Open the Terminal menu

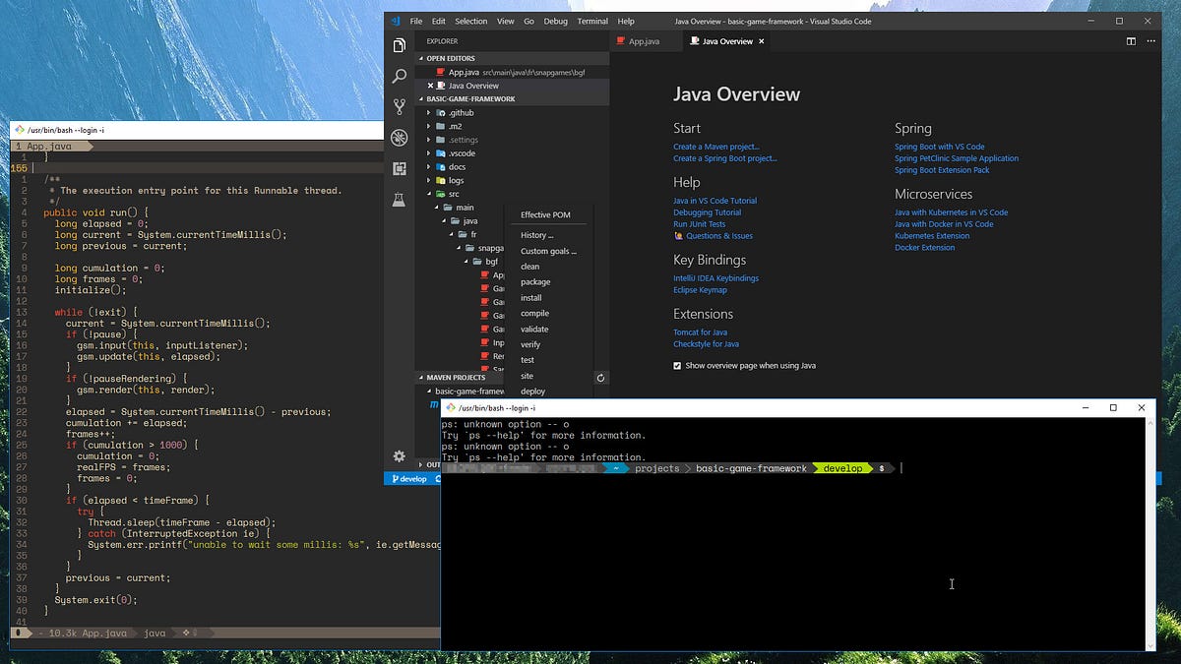tap(591, 21)
